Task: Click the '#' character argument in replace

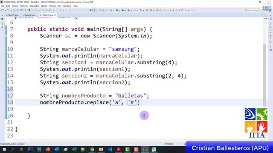Action: [x=132, y=102]
